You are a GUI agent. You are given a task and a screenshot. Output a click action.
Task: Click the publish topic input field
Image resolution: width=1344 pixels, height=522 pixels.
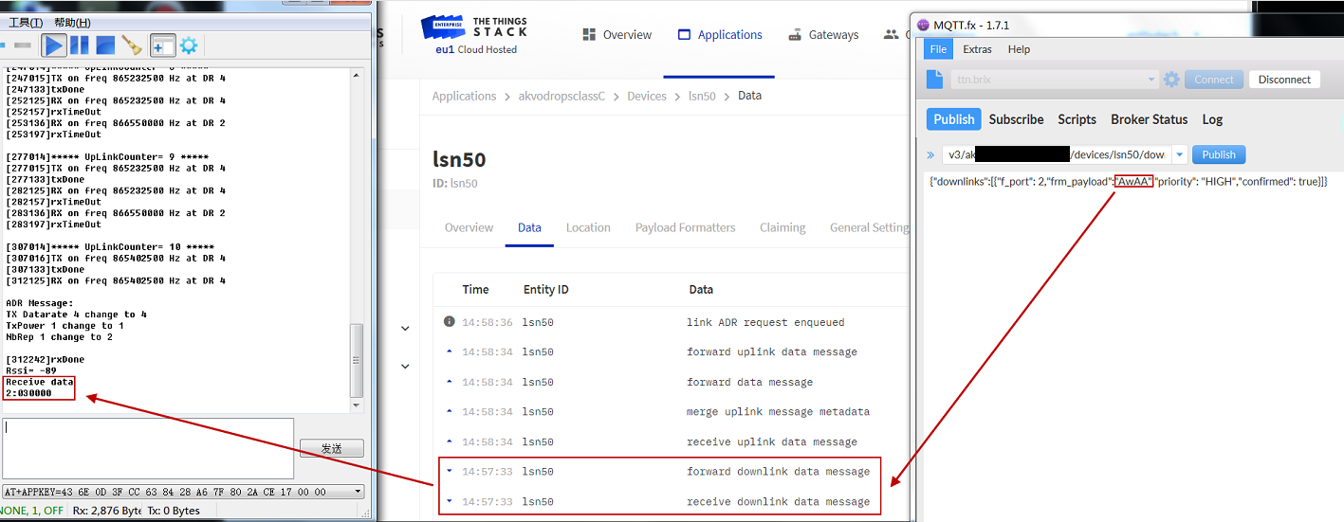tap(1057, 154)
